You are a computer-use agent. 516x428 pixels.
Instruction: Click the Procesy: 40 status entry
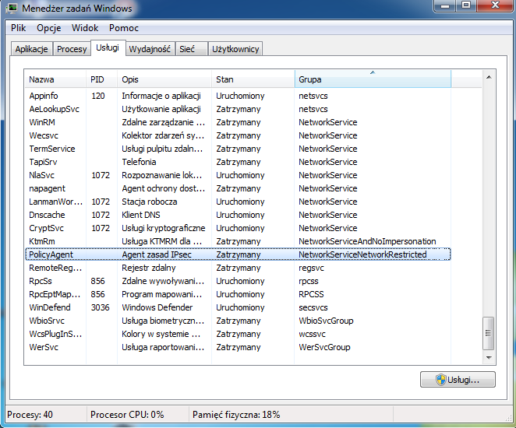point(30,415)
